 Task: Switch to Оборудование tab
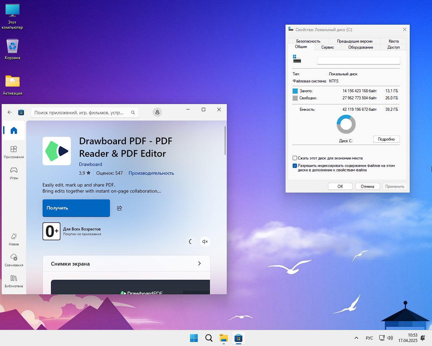coord(361,47)
